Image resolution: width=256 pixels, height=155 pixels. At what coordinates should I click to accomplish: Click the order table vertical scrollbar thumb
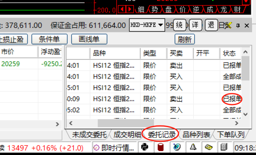click(x=245, y=68)
